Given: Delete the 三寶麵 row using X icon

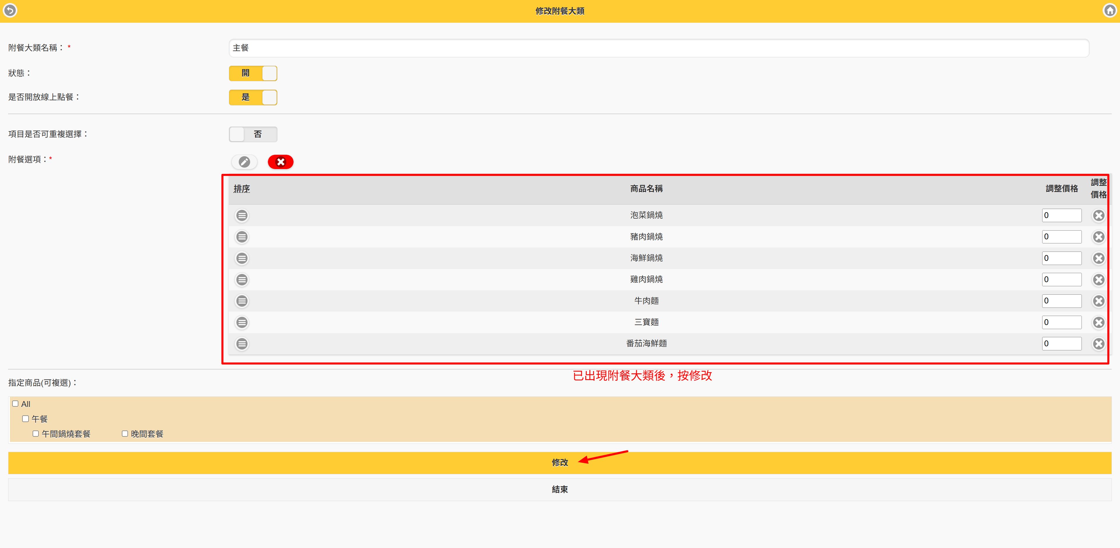Looking at the screenshot, I should 1098,322.
